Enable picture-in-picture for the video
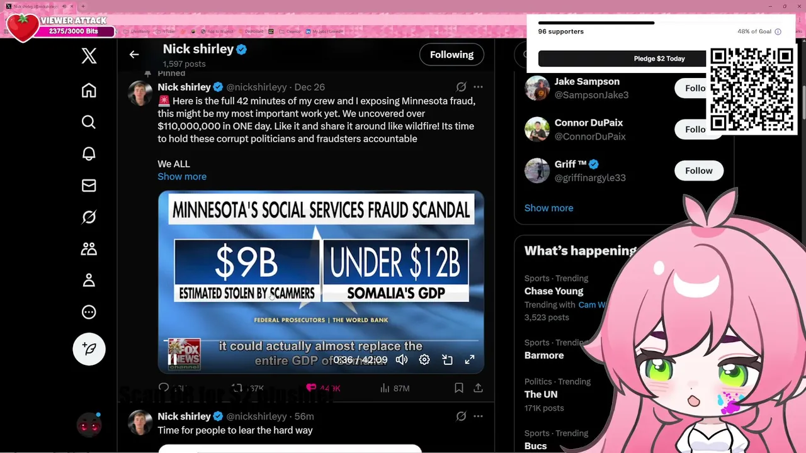This screenshot has width=806, height=453. pyautogui.click(x=447, y=360)
